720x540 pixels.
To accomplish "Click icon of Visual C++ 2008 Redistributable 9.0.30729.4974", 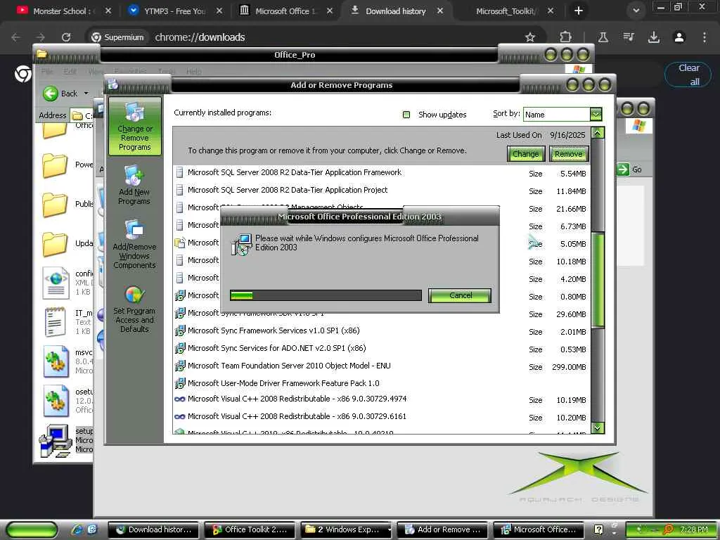I will tap(180, 399).
